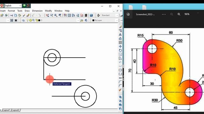The image size is (204, 114).
Task: Open the Layer Properties Manager icon
Action: [23, 20]
